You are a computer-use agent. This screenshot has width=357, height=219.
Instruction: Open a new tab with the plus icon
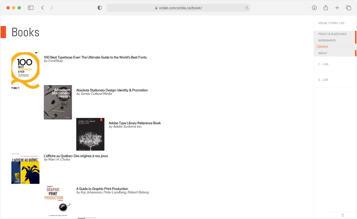pos(337,8)
